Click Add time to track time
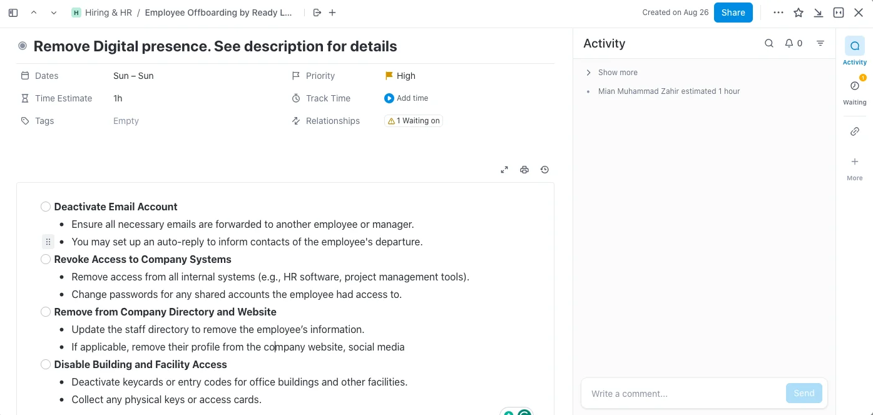Screen dimensions: 873x415 (406, 98)
